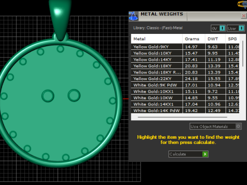The image size is (247, 185).
Task: Select the Yellow Gold:22KY row
Action: tap(185, 79)
